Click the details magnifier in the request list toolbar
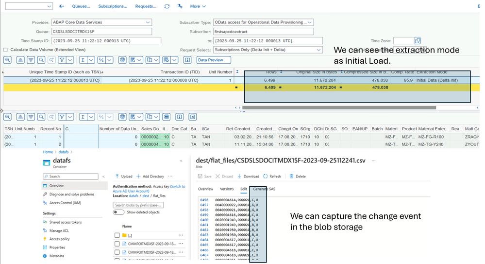 [x=7, y=60]
